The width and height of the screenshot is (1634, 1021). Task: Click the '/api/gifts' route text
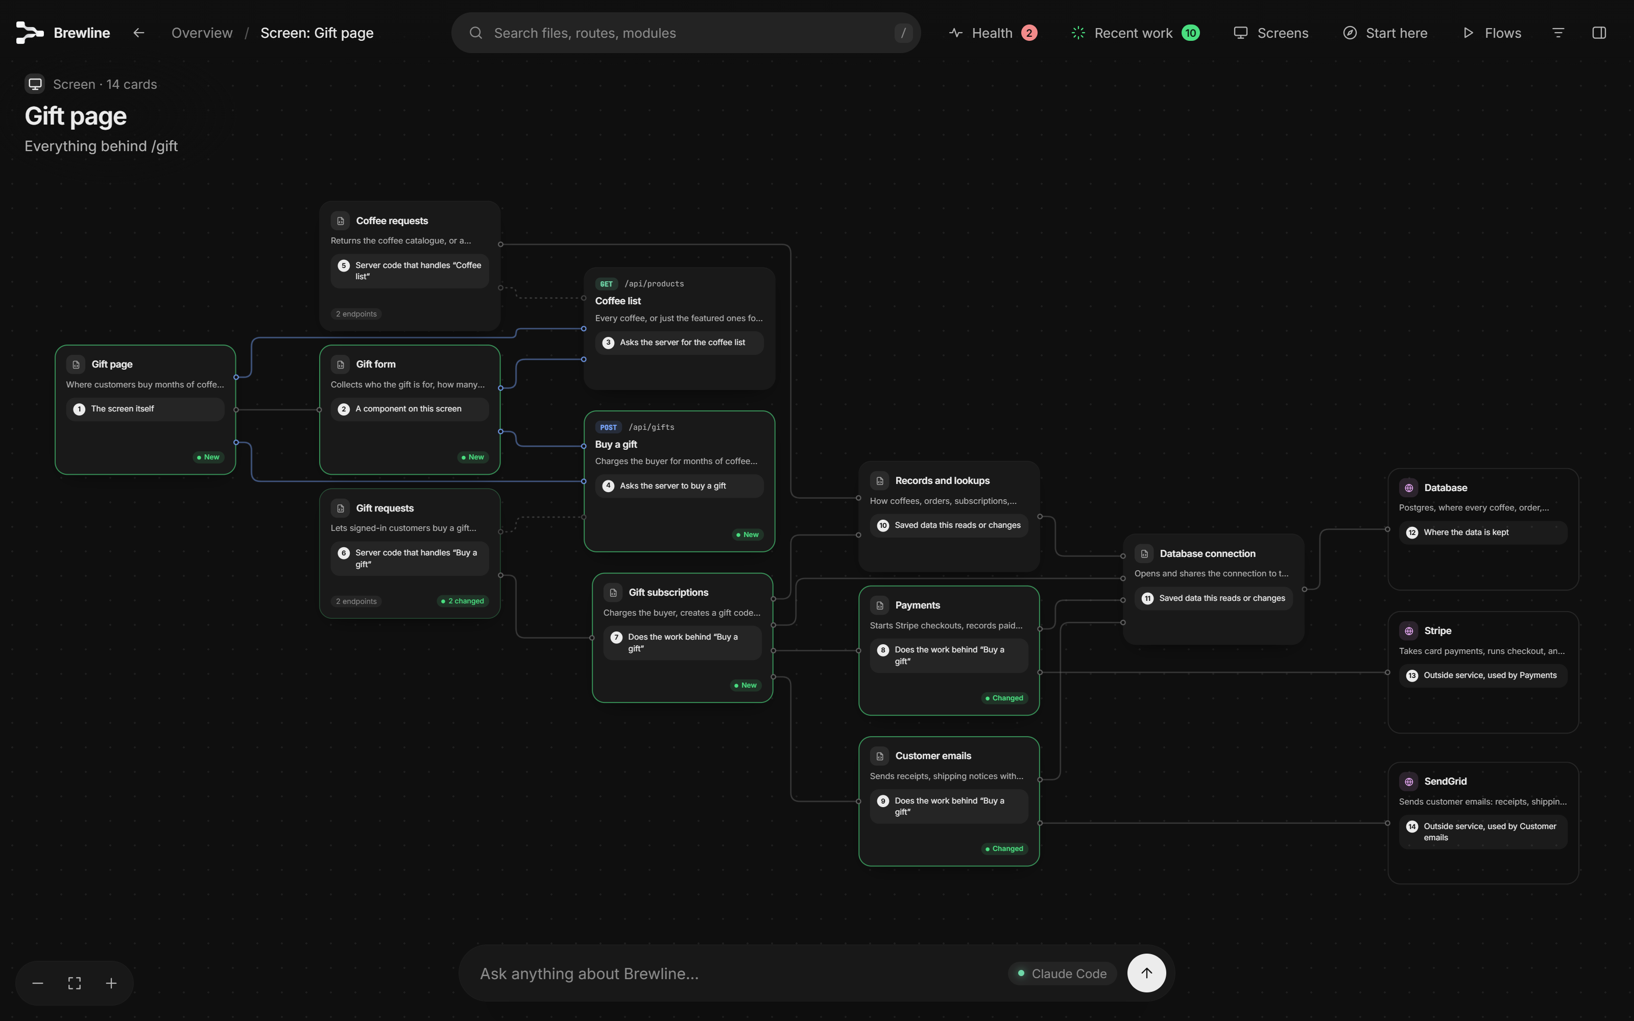651,427
